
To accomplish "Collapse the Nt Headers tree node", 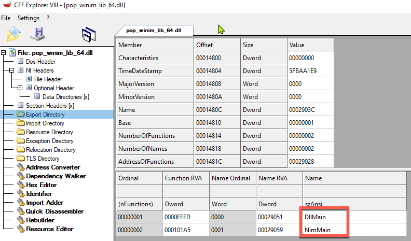I will [11, 70].
